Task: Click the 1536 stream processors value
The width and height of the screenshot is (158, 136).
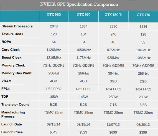Action: tap(143, 27)
